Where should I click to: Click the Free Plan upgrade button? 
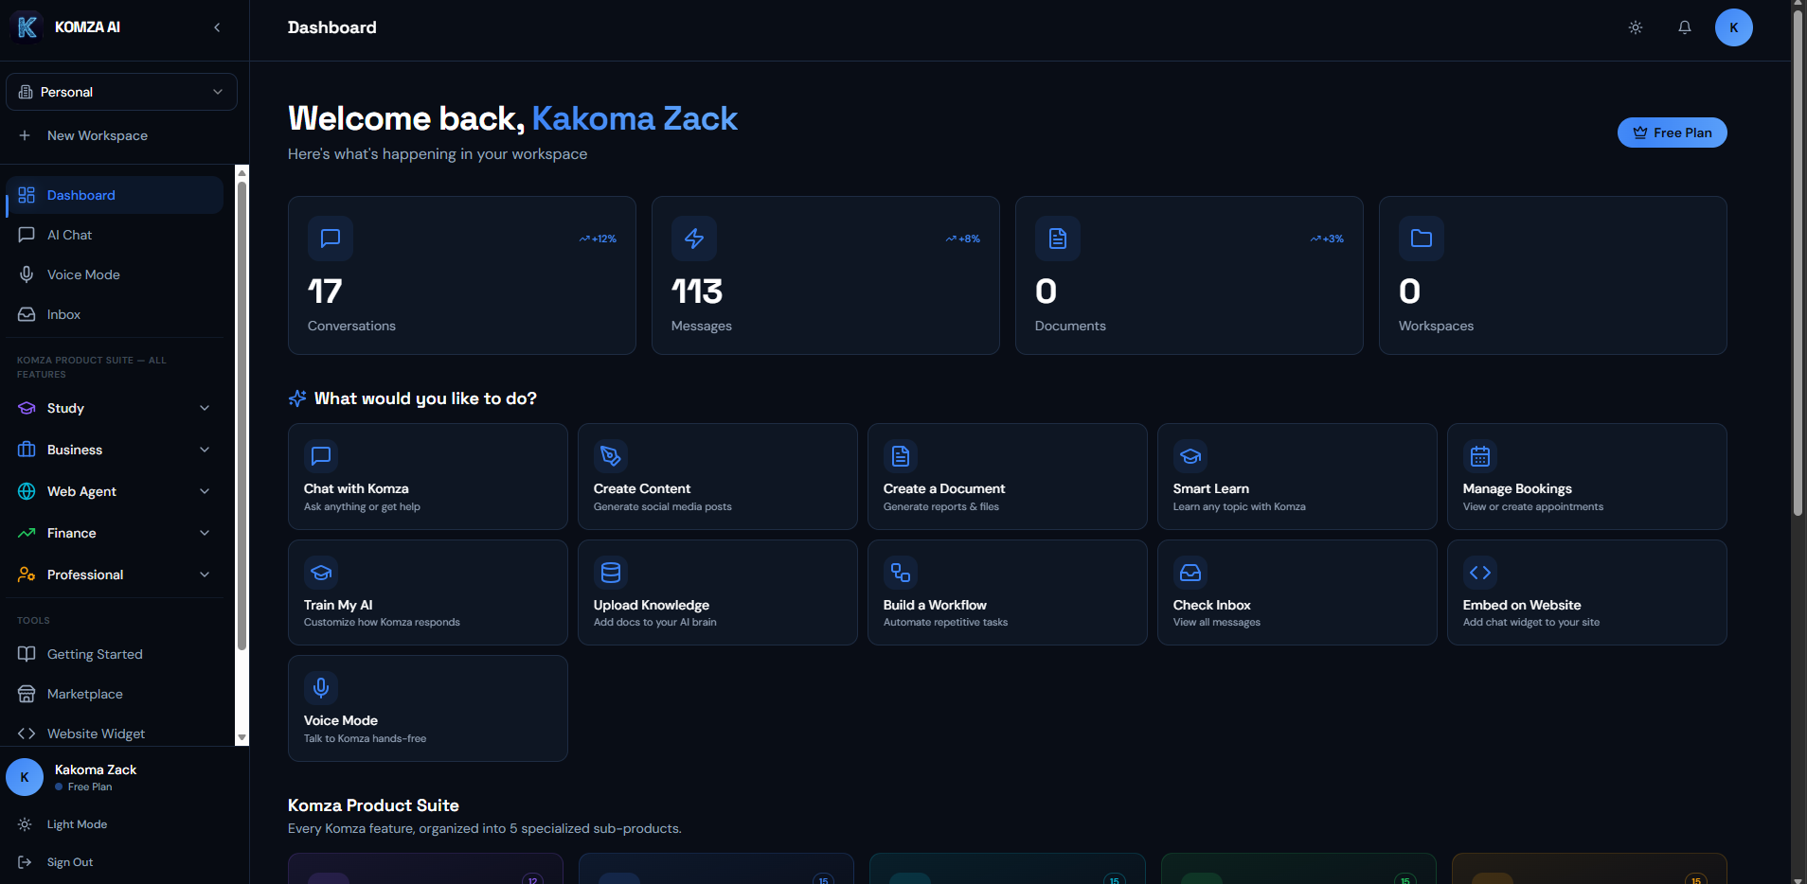[1672, 133]
